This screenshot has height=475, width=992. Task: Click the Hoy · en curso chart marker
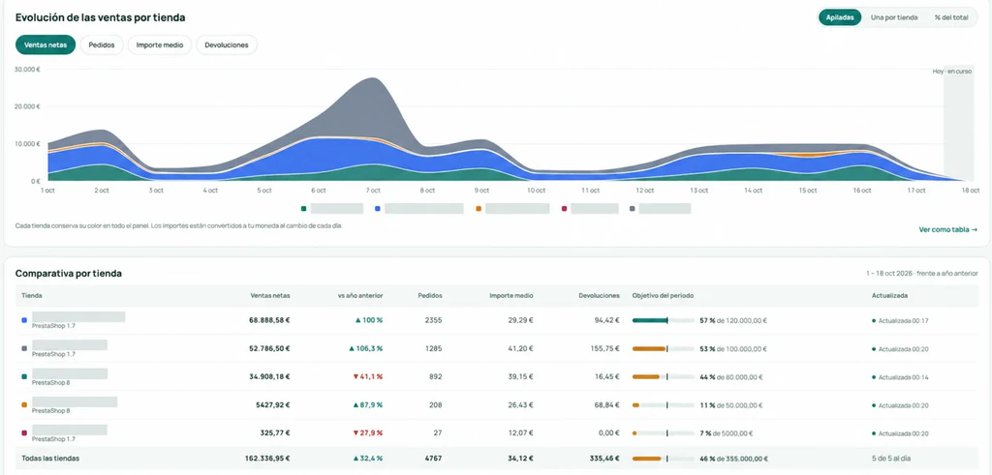pyautogui.click(x=952, y=72)
